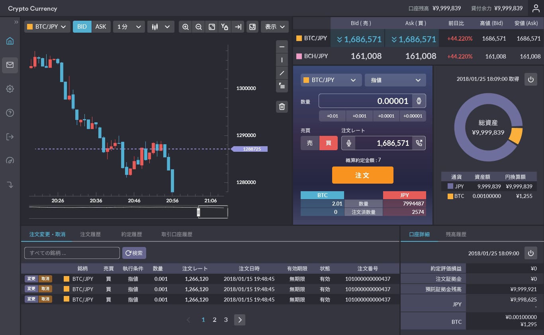This screenshot has width=544, height=335.
Task: Cancel the first BTC/JPY order with 取消
Action: [x=45, y=278]
